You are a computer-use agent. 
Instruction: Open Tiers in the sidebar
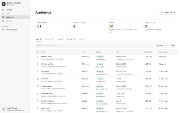(16, 14)
